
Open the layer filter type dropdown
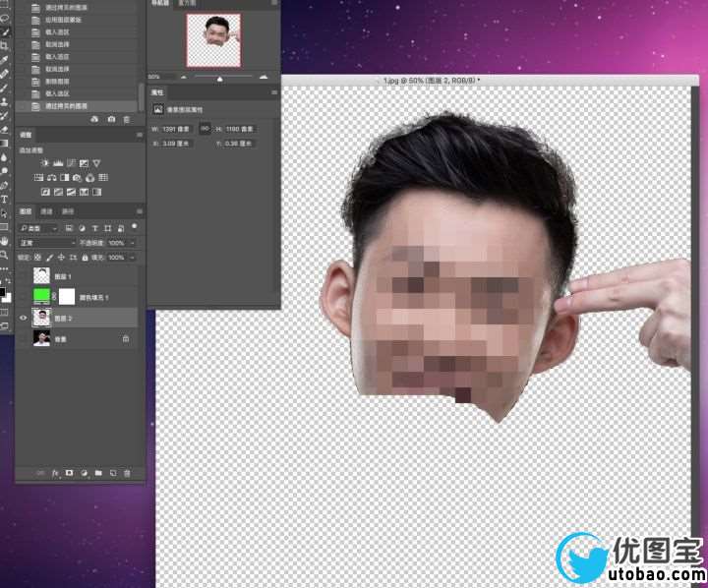[x=38, y=228]
